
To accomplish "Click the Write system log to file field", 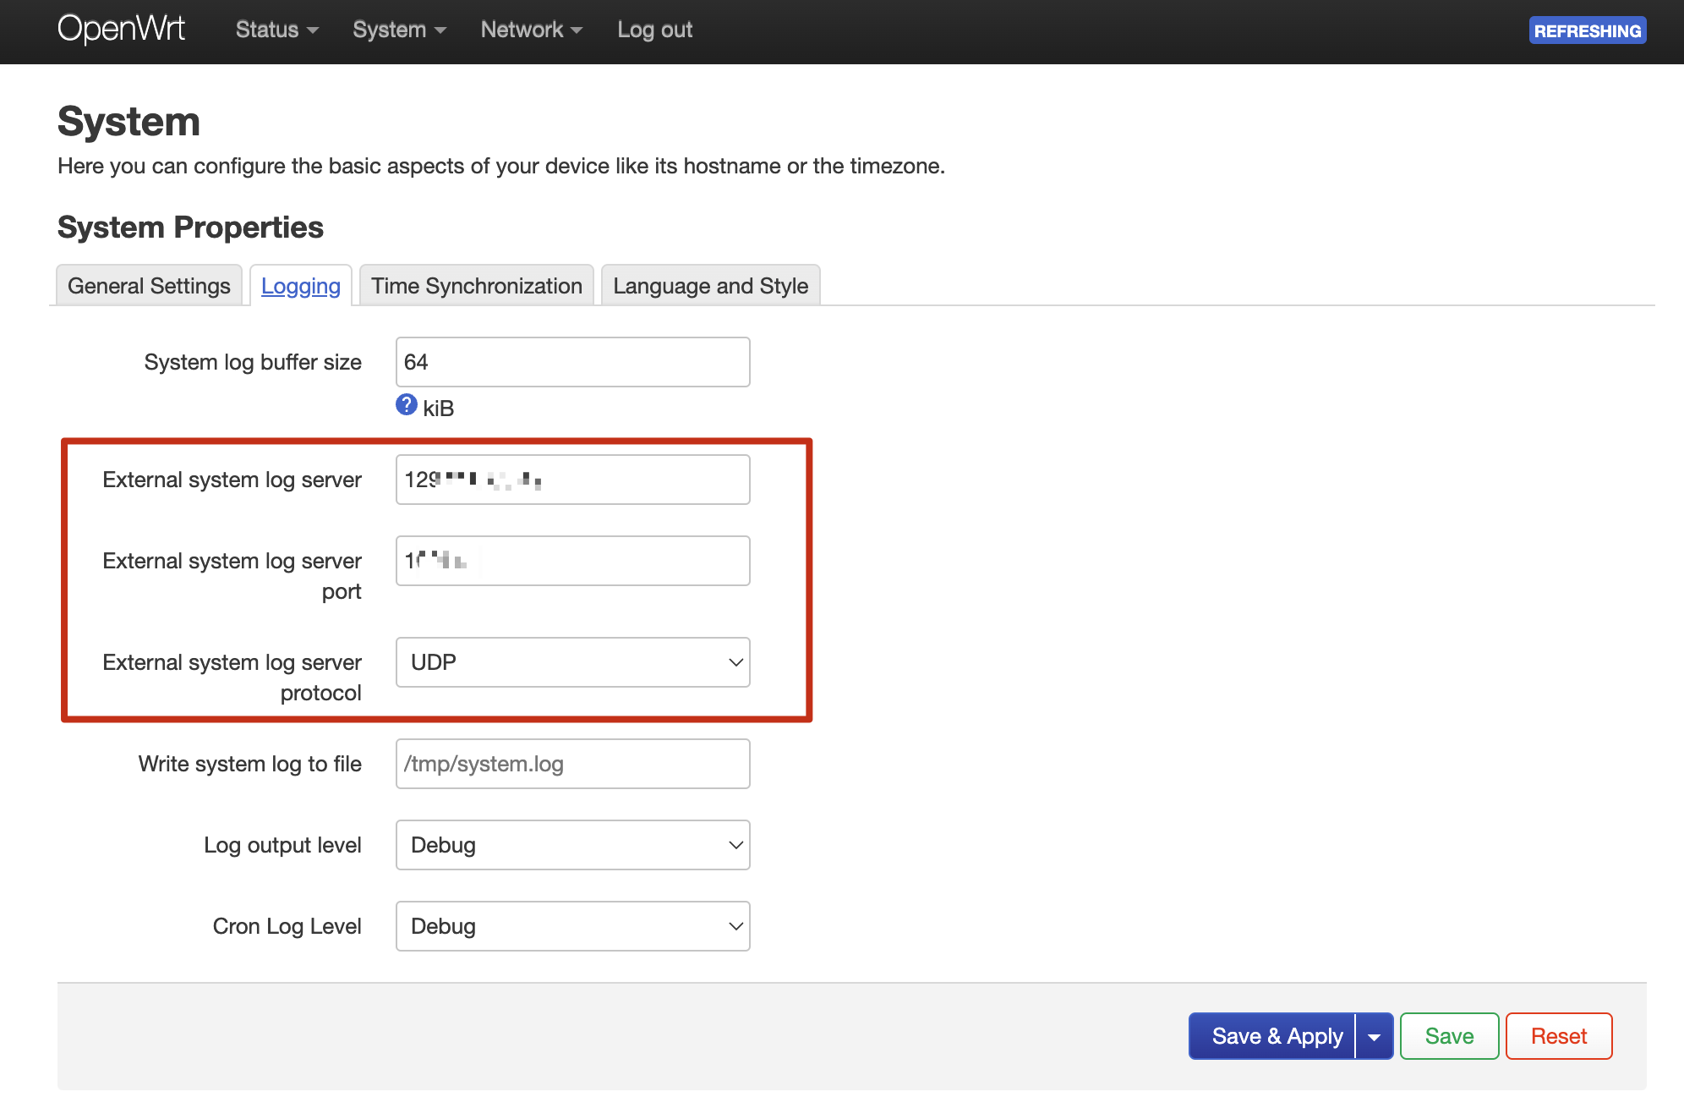I will pyautogui.click(x=572, y=764).
